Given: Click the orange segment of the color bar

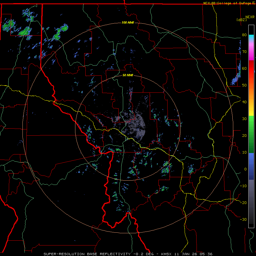Looking at the screenshot, I should click(251, 93).
